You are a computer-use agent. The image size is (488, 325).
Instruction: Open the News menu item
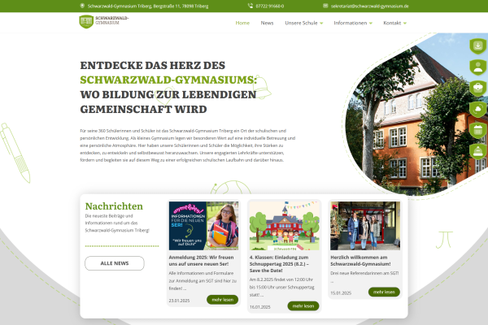click(267, 23)
